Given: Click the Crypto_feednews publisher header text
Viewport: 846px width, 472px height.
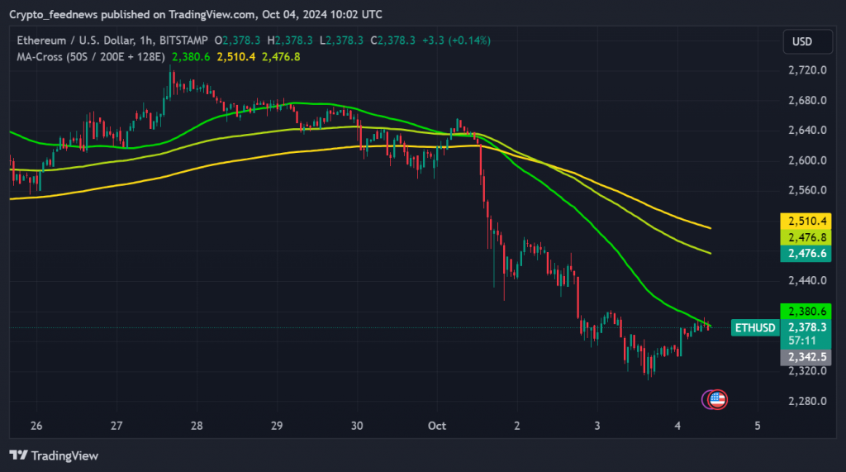Looking at the screenshot, I should pyautogui.click(x=195, y=14).
